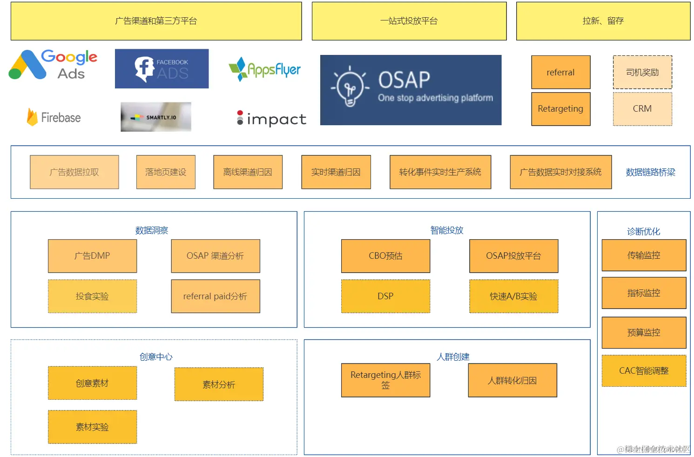This screenshot has width=694, height=457.
Task: Click the 司机奖励 box
Action: point(642,72)
